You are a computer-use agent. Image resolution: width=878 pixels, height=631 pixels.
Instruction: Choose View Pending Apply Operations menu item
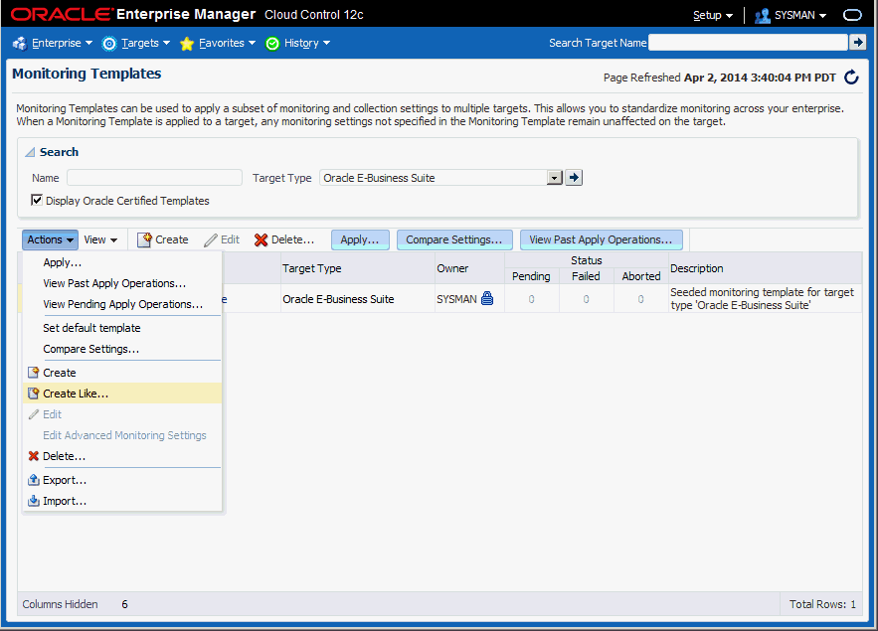pyautogui.click(x=122, y=304)
